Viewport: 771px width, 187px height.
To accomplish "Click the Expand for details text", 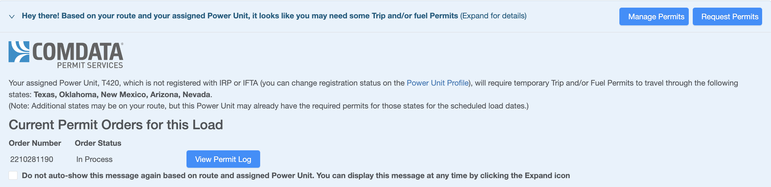I will click(493, 16).
